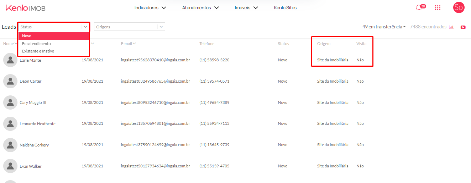Click phone (11) 58598-3220
Image resolution: width=471 pixels, height=183 pixels.
point(214,60)
